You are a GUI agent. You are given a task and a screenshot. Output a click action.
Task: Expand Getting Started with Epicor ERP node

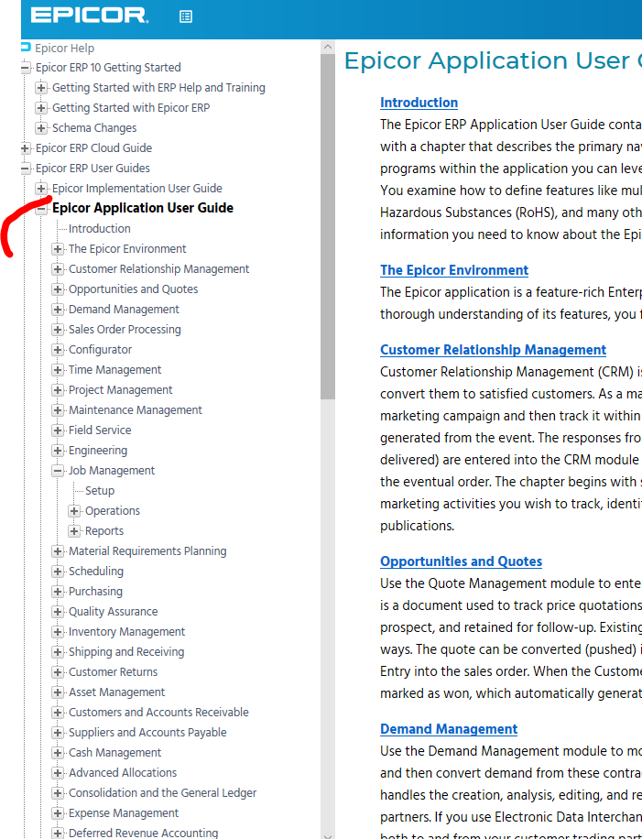click(x=41, y=108)
